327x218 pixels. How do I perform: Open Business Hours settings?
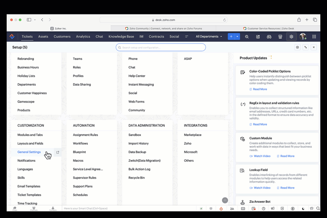pyautogui.click(x=28, y=68)
